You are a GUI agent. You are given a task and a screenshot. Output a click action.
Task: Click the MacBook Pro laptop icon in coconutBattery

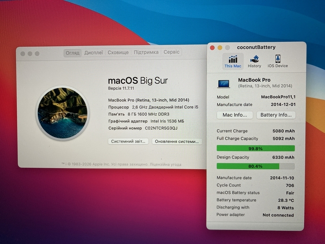click(224, 84)
